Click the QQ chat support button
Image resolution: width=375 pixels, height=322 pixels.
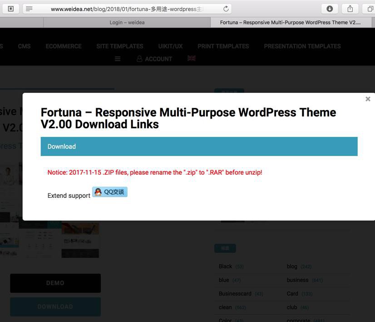coord(110,192)
